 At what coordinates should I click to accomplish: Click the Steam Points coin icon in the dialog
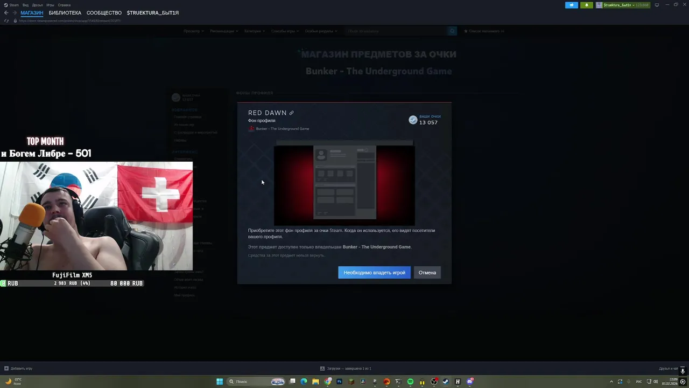pyautogui.click(x=413, y=120)
